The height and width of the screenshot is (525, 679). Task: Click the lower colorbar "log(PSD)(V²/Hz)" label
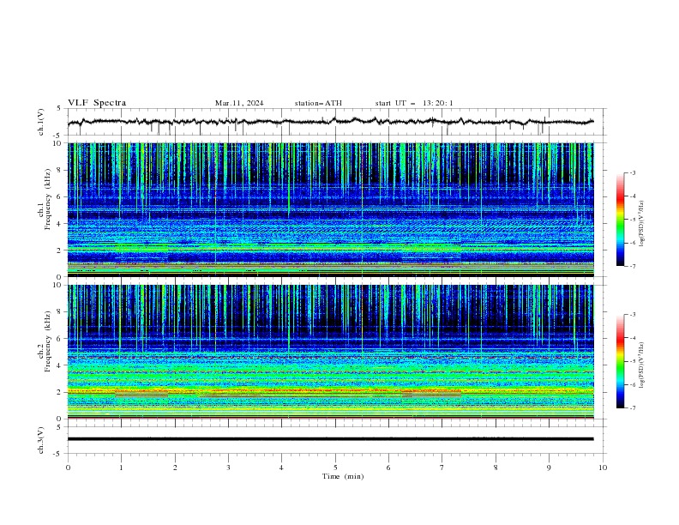[641, 365]
